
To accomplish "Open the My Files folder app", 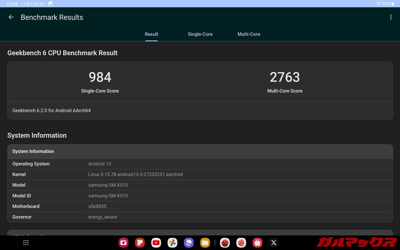I will click(205, 243).
